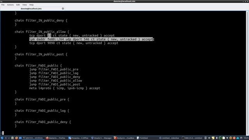This screenshot has height=140, width=249.
Task: Click the orange-red circular tray icon
Action: coord(234,138)
